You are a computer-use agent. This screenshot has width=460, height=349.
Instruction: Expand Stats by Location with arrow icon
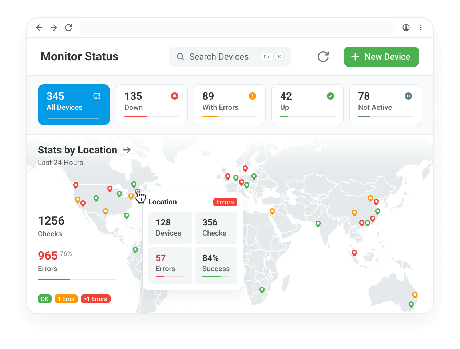pyautogui.click(x=127, y=150)
